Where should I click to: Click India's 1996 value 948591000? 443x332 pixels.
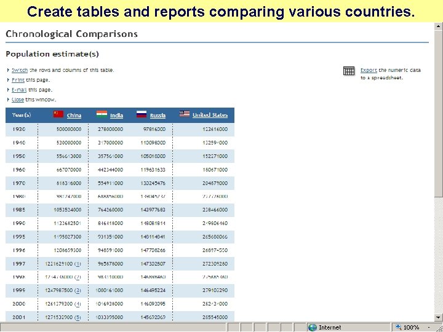[x=111, y=250]
